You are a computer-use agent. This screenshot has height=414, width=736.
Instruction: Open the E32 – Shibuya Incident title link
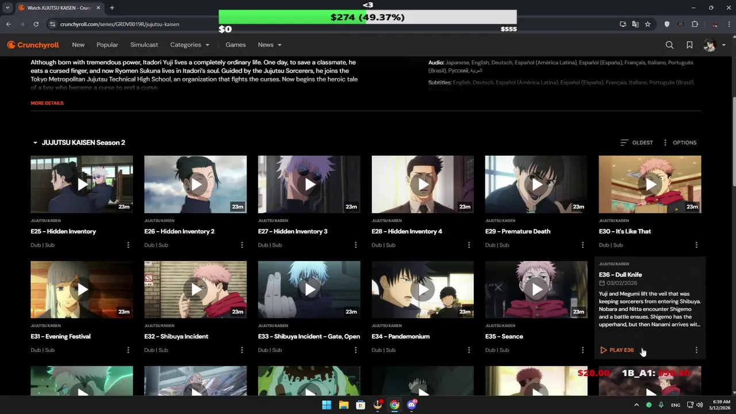point(177,336)
